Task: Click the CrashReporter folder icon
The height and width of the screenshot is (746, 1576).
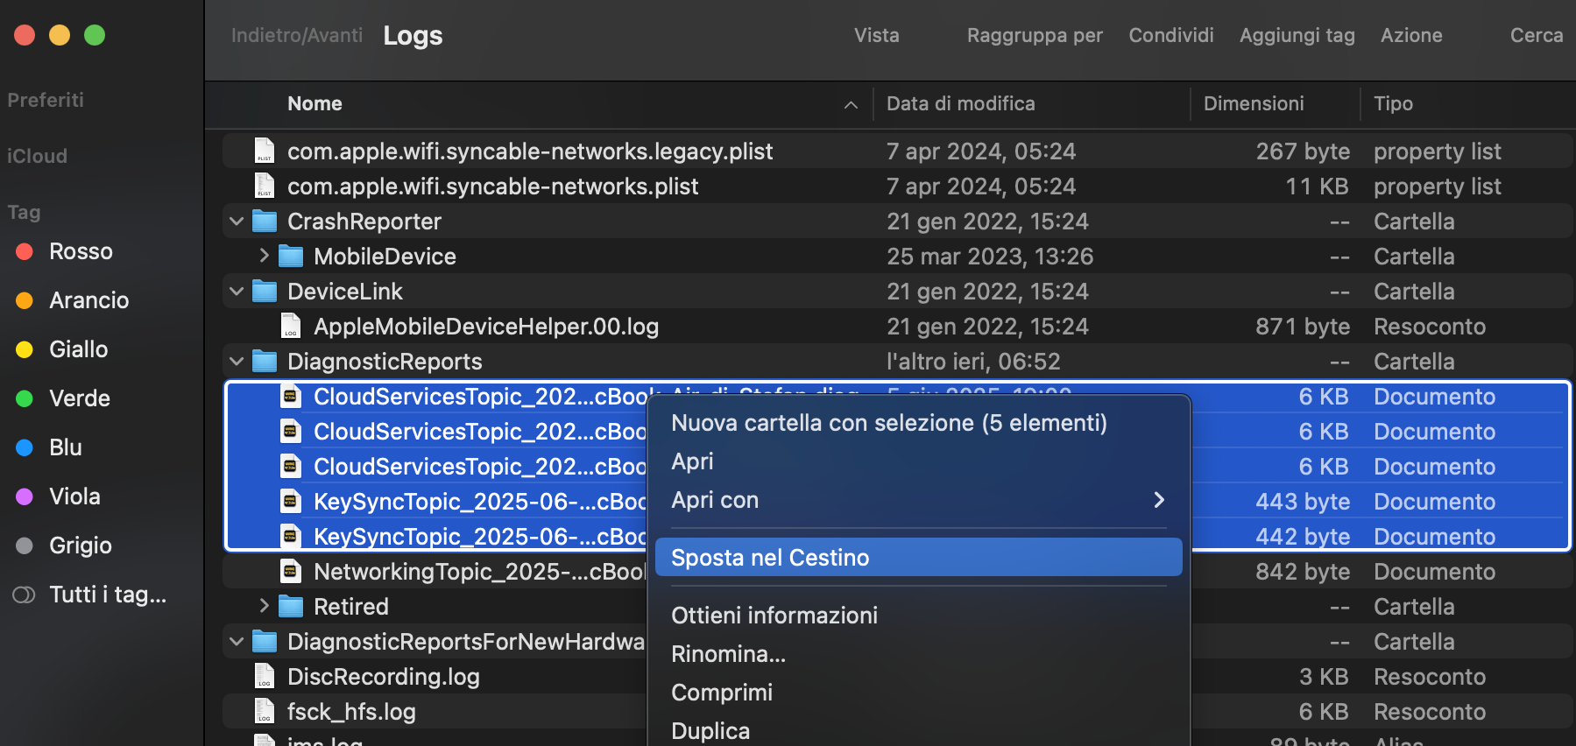Action: pos(265,221)
